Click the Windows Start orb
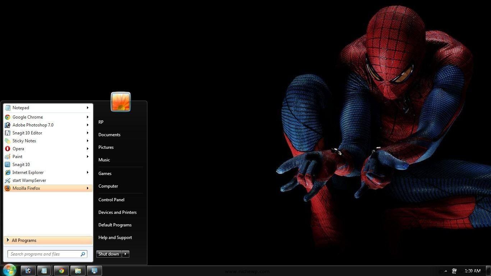 [x=9, y=270]
